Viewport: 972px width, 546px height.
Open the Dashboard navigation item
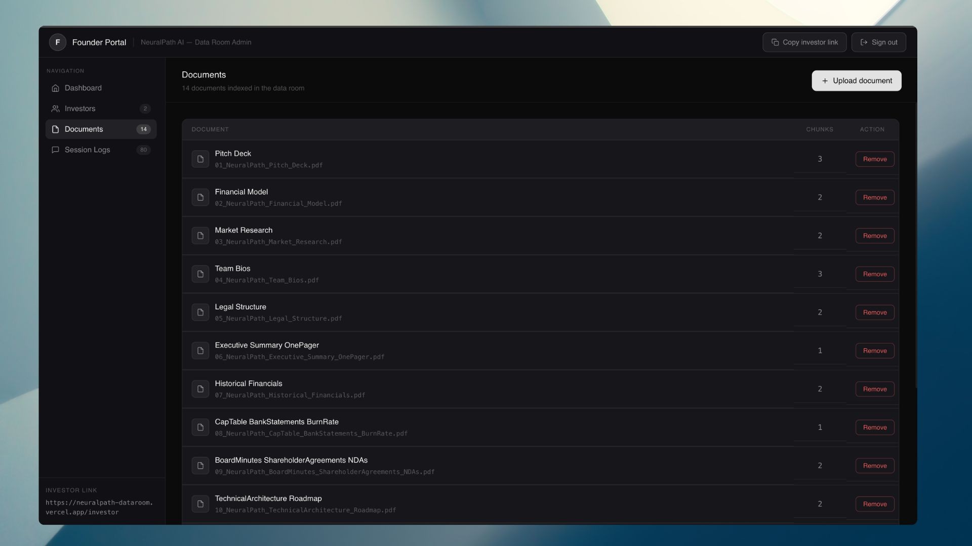[101, 88]
